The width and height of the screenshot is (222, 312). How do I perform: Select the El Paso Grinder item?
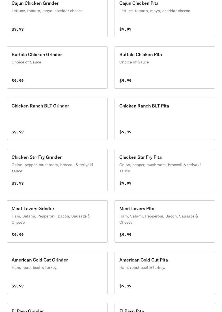click(28, 310)
